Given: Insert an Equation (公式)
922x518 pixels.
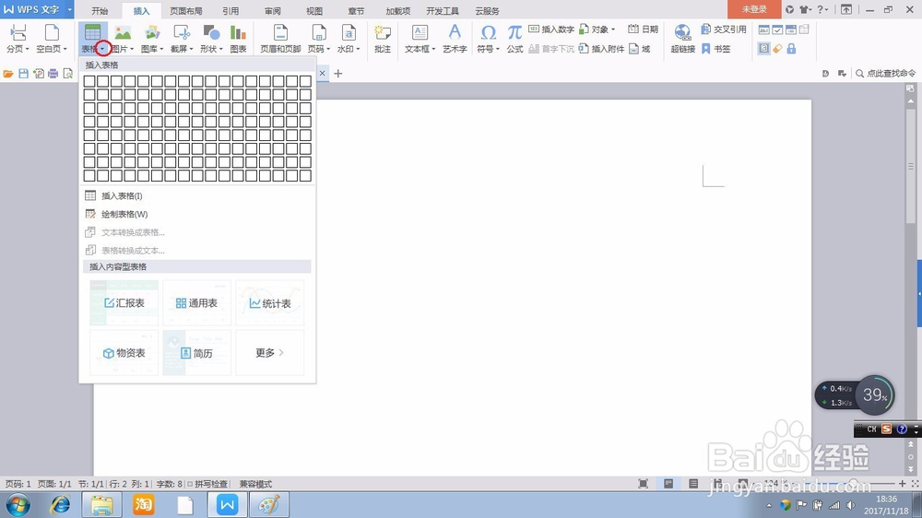Looking at the screenshot, I should 514,39.
